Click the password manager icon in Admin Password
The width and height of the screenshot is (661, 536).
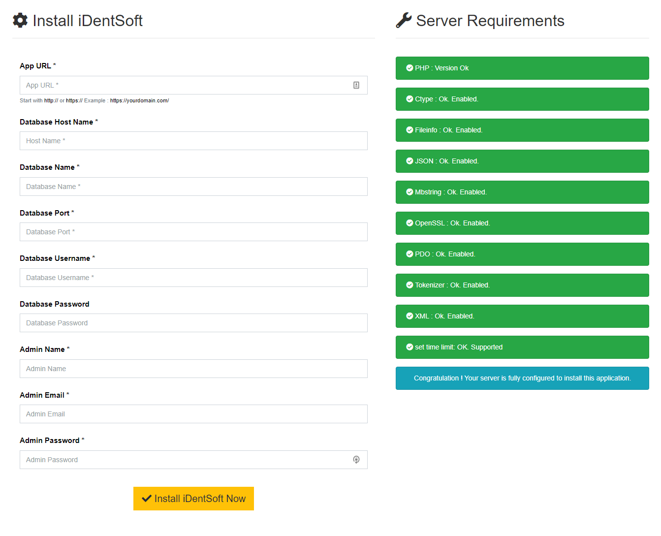(356, 460)
